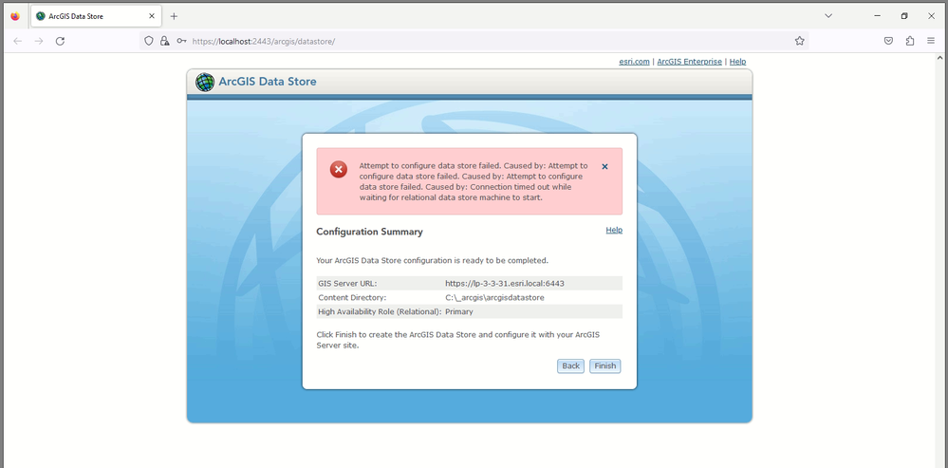The image size is (948, 468).
Task: Click the error message text
Action: (474, 181)
